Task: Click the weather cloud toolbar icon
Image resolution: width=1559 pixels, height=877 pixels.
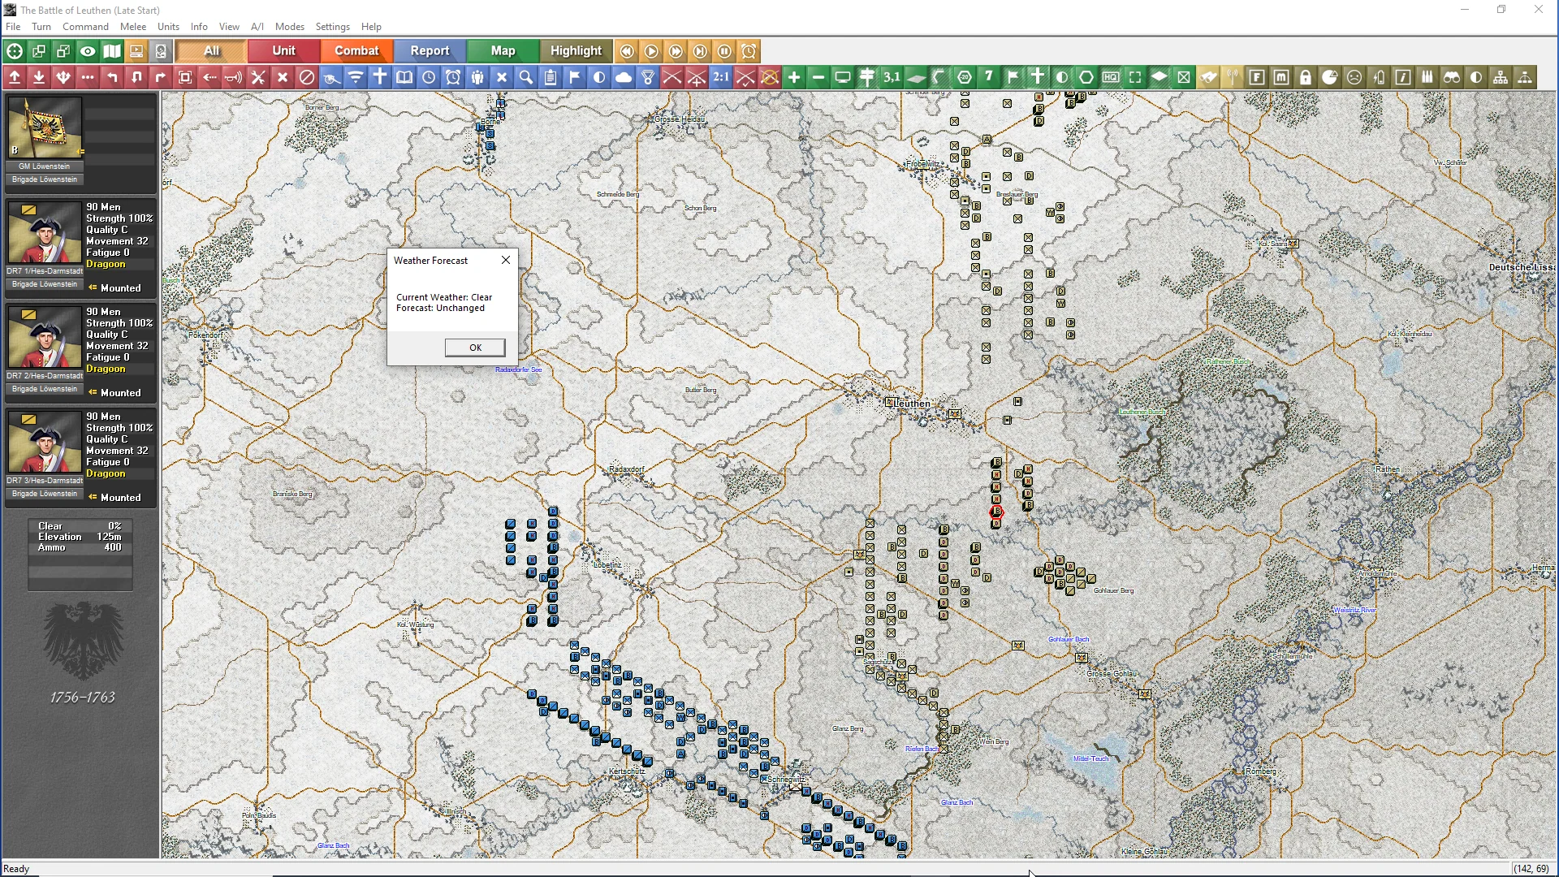Action: (x=624, y=77)
